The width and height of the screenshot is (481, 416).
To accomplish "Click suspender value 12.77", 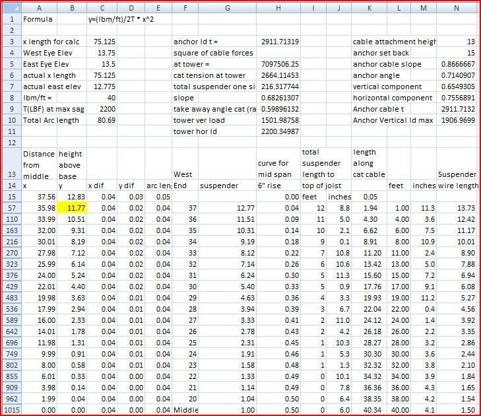I will (228, 208).
